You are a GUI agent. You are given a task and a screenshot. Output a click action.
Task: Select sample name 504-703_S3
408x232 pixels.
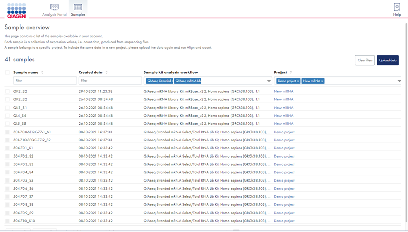(x=23, y=164)
